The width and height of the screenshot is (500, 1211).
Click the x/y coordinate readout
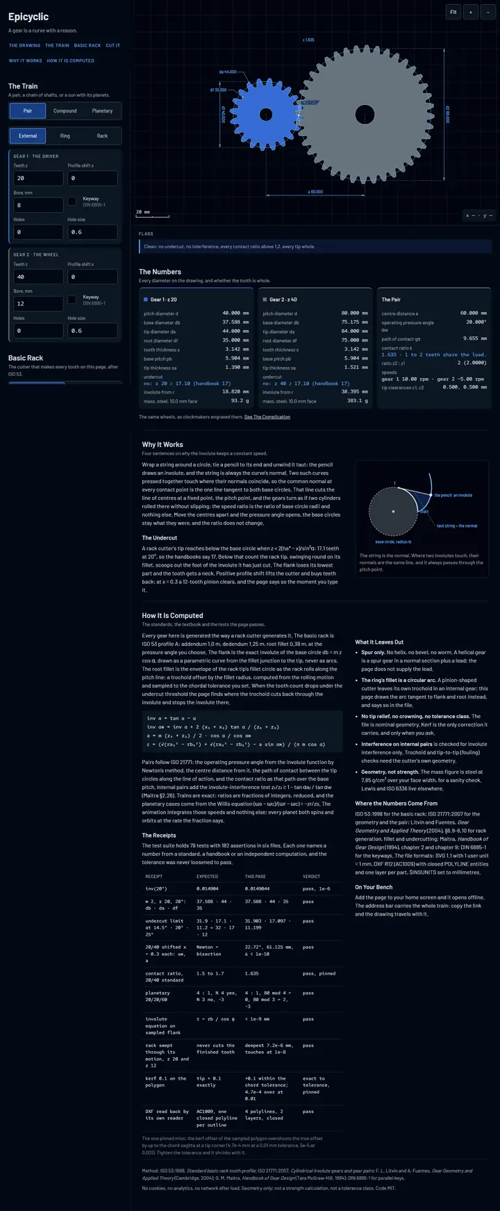[x=480, y=216]
